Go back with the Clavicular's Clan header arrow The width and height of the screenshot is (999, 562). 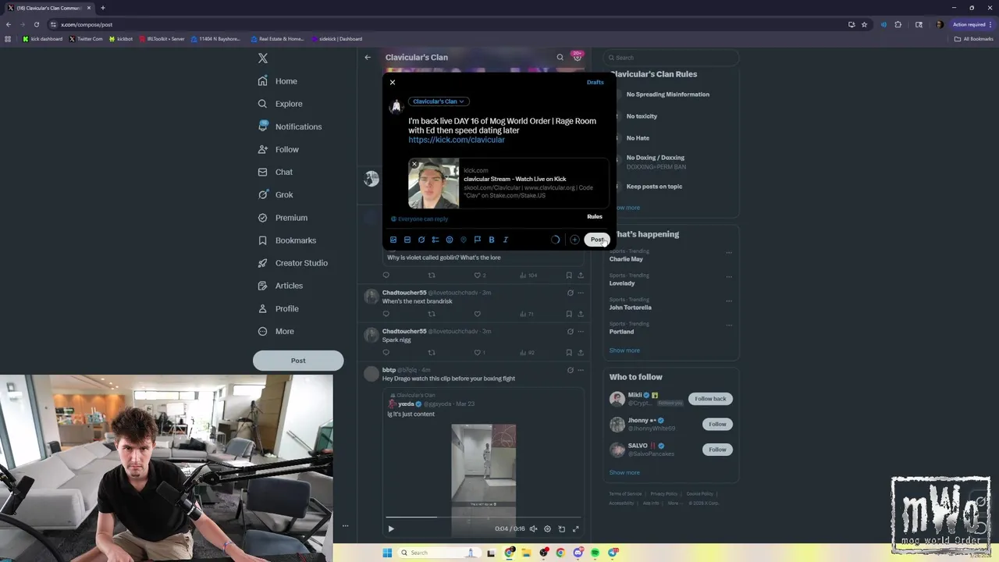pyautogui.click(x=368, y=57)
